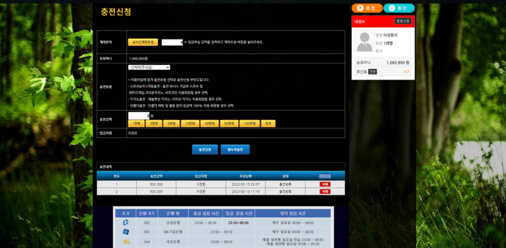Click the IBK기업은행 bank logo

tap(125, 232)
